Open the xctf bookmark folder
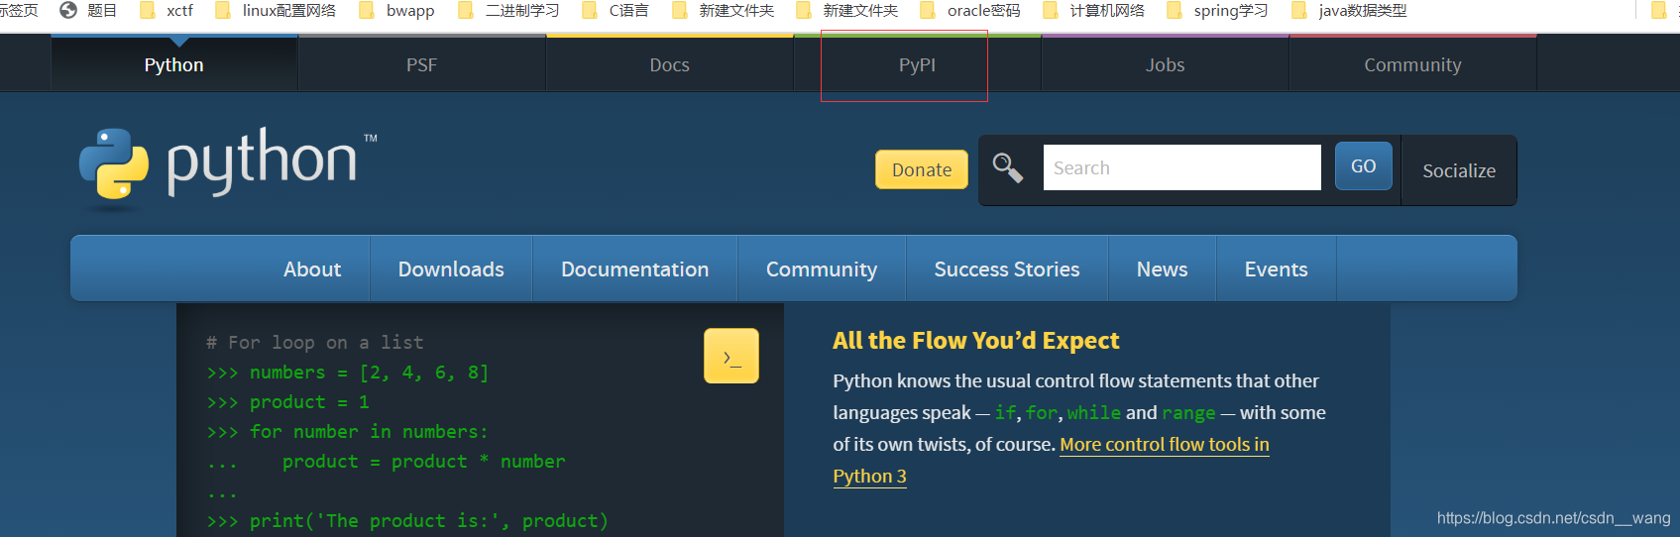 tap(166, 11)
